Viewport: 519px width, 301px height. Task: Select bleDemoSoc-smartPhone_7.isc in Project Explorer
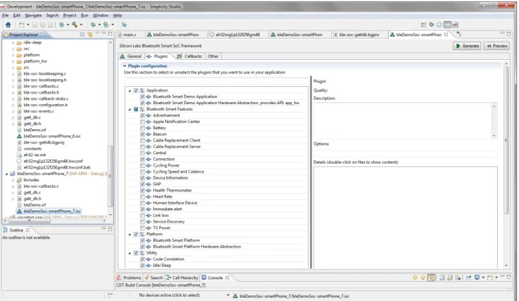point(52,211)
